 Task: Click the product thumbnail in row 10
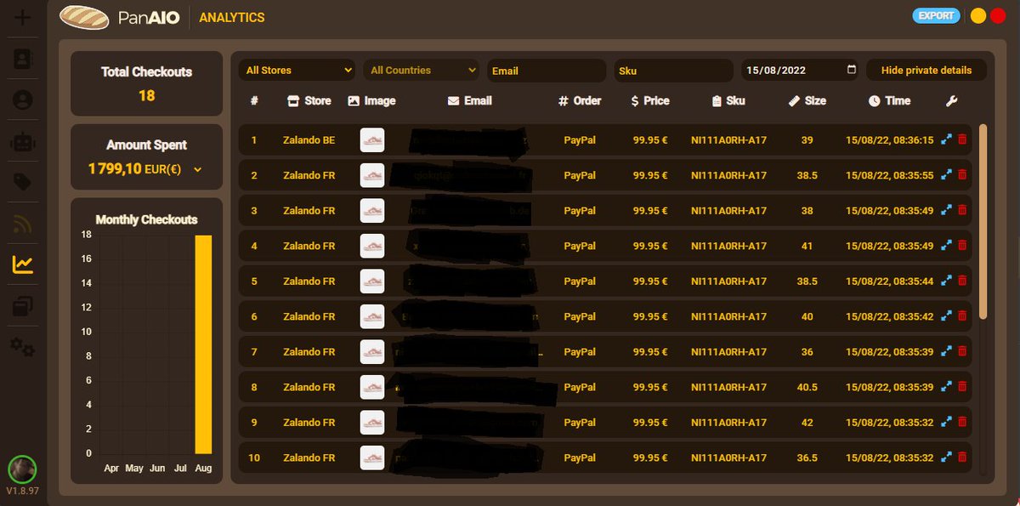coord(372,458)
